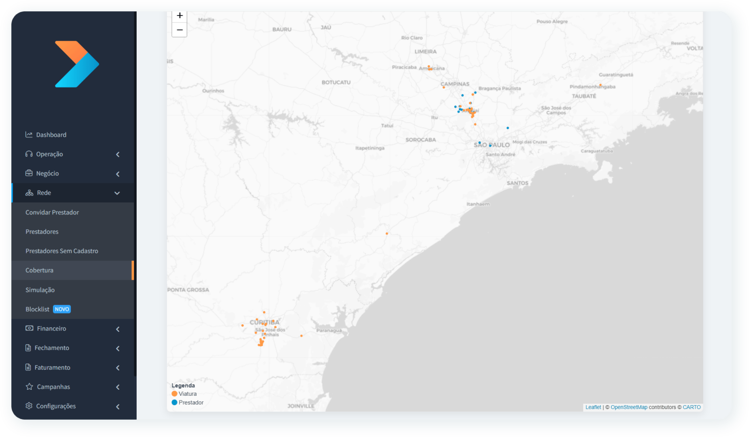Expand the Negócio menu chevron
The width and height of the screenshot is (749, 437).
117,174
